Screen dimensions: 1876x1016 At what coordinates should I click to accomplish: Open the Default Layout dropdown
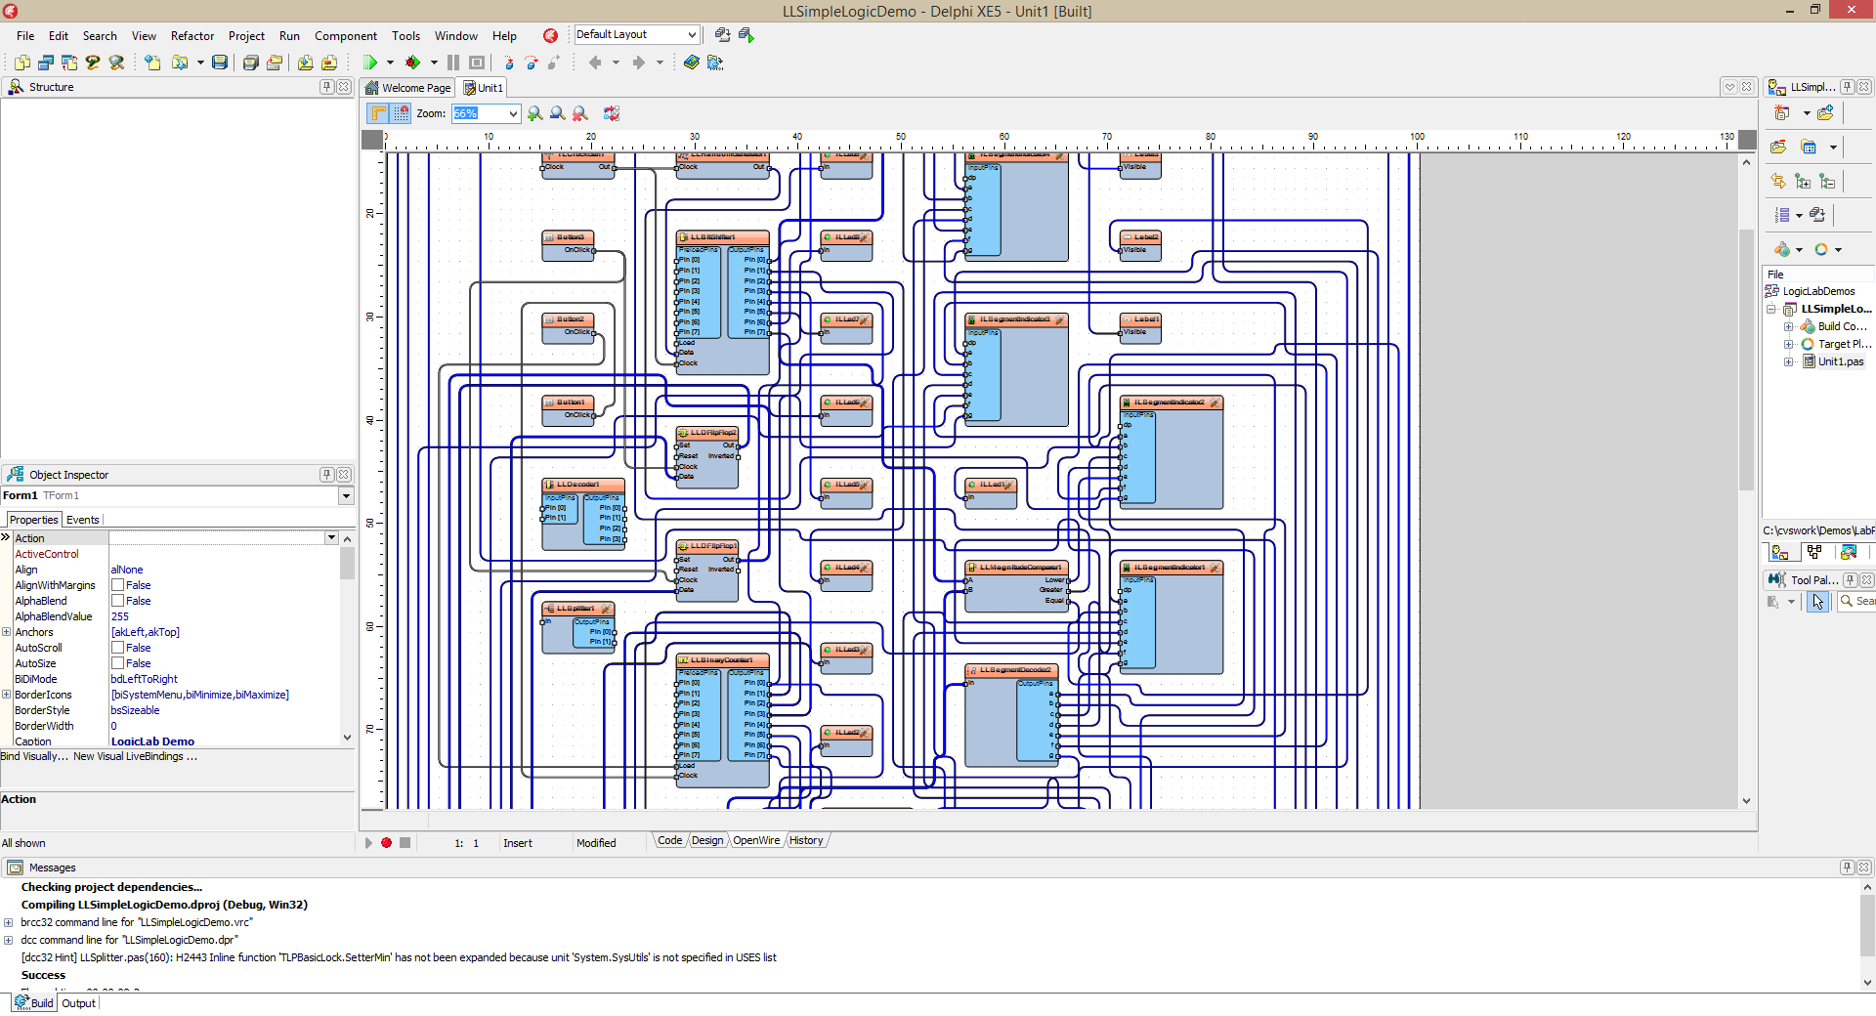pyautogui.click(x=692, y=35)
